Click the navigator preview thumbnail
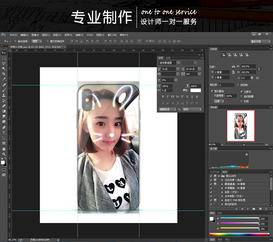Viewport: 273px width, 242px height. pyautogui.click(x=241, y=126)
